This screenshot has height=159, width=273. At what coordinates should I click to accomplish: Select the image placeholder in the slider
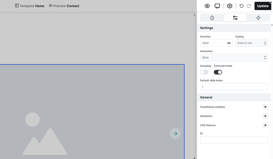coord(45,134)
